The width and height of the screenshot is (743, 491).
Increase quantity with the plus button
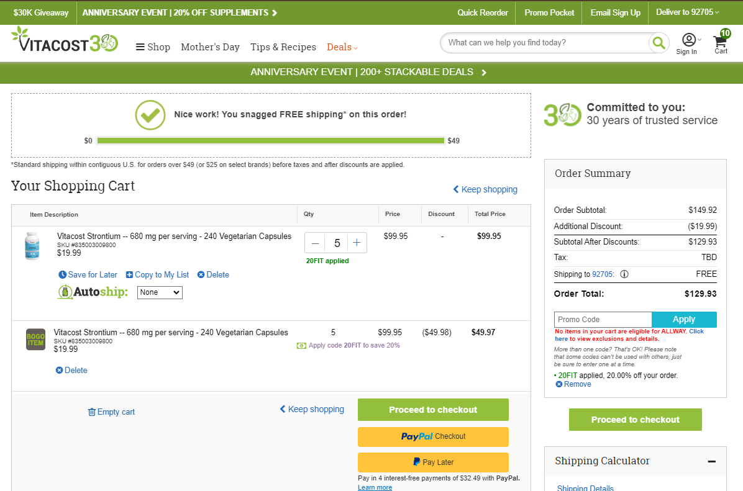click(357, 243)
